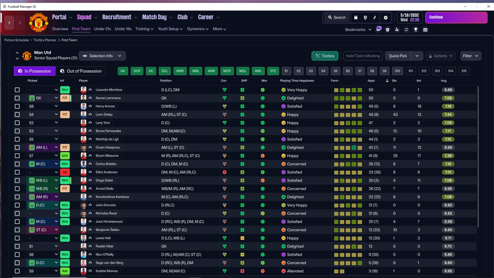494x278 pixels.
Task: Tick the checkbox for Diogo Dalot
Action: tap(17, 180)
